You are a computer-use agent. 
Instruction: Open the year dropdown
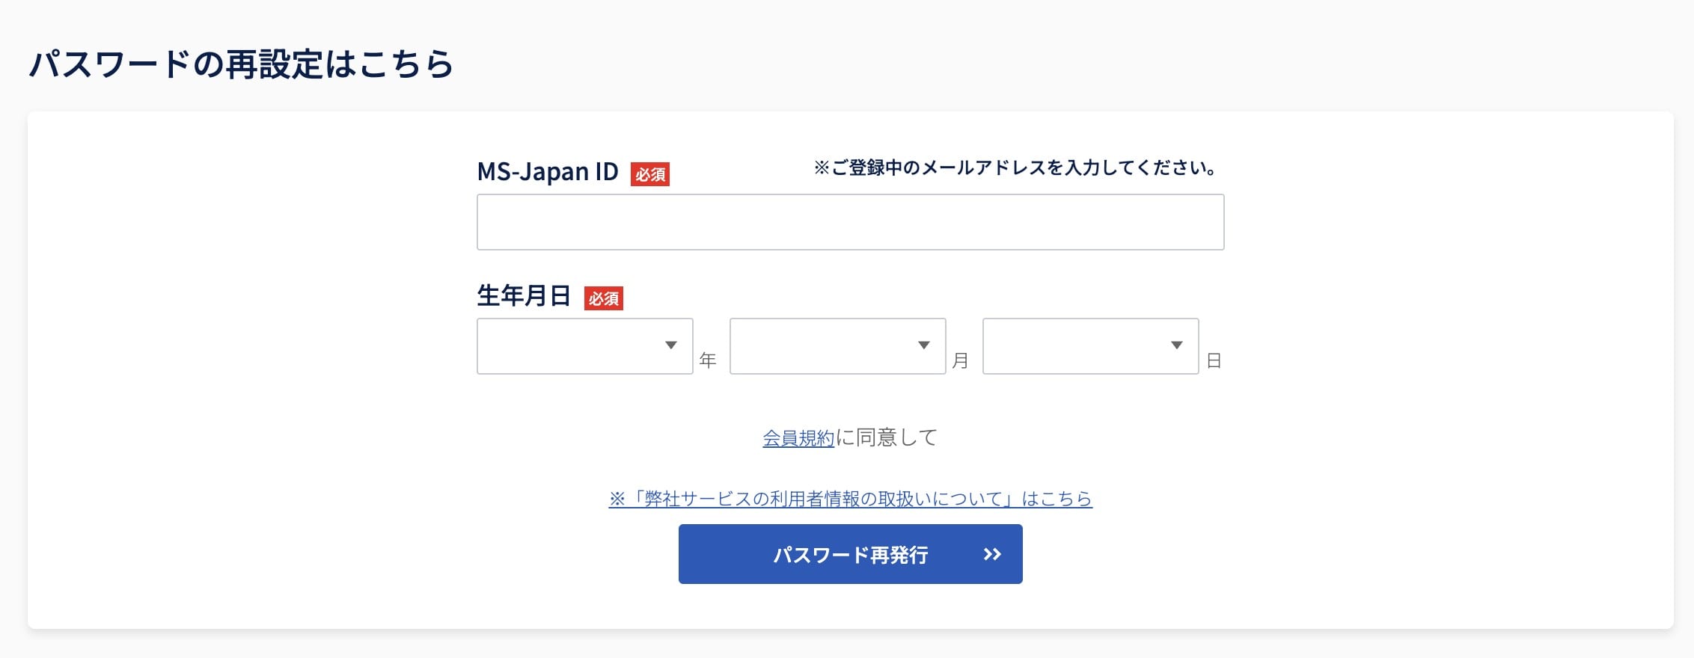(x=584, y=346)
